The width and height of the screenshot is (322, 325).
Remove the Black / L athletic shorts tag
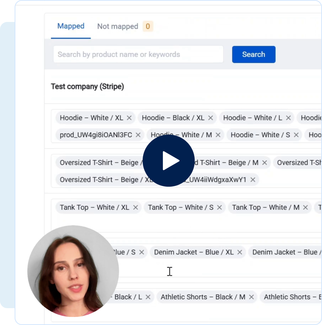pyautogui.click(x=148, y=297)
